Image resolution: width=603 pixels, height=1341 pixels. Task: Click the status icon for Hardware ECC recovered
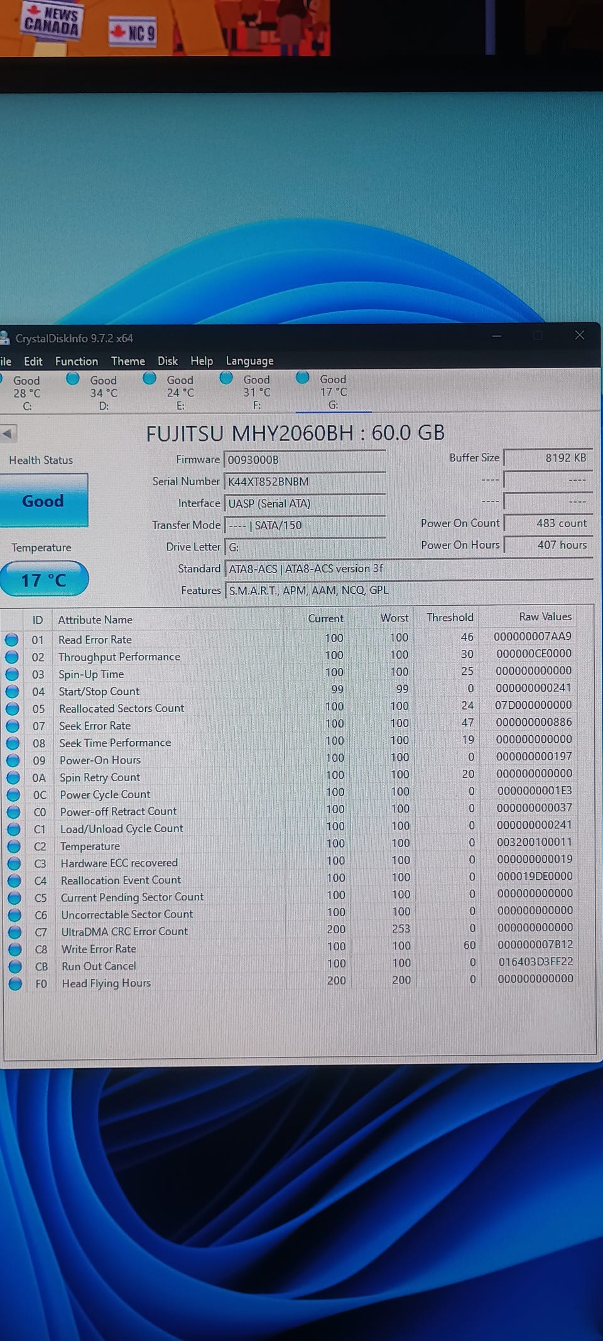pos(14,863)
